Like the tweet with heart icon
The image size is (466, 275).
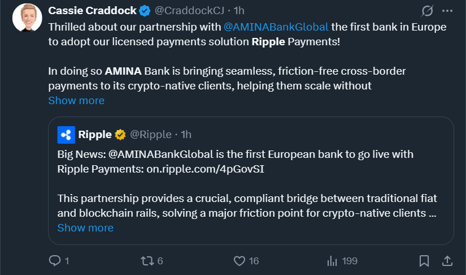click(239, 261)
